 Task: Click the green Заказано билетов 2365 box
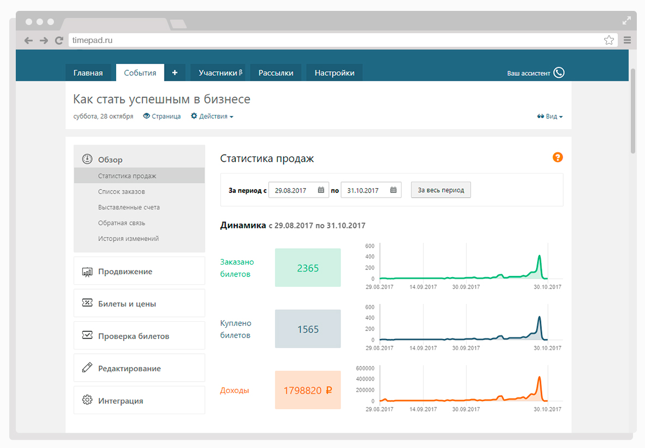(308, 268)
